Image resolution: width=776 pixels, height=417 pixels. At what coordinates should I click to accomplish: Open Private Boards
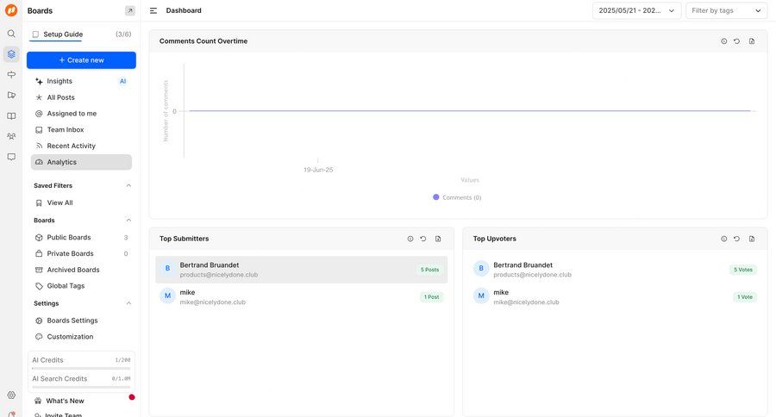[81, 253]
